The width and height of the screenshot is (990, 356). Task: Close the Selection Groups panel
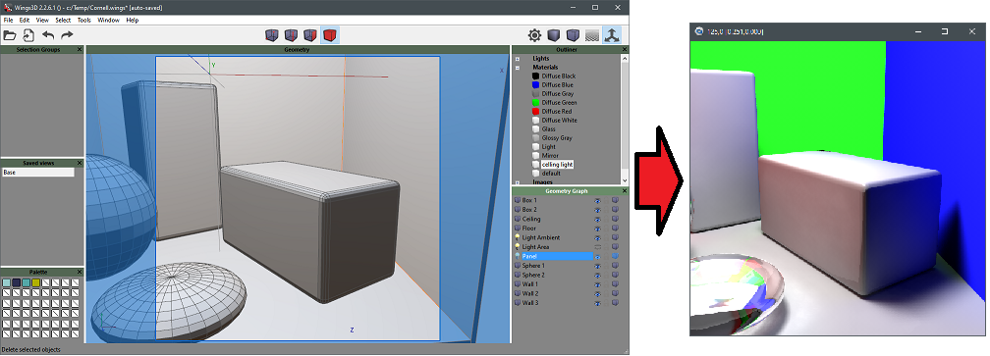[x=80, y=49]
